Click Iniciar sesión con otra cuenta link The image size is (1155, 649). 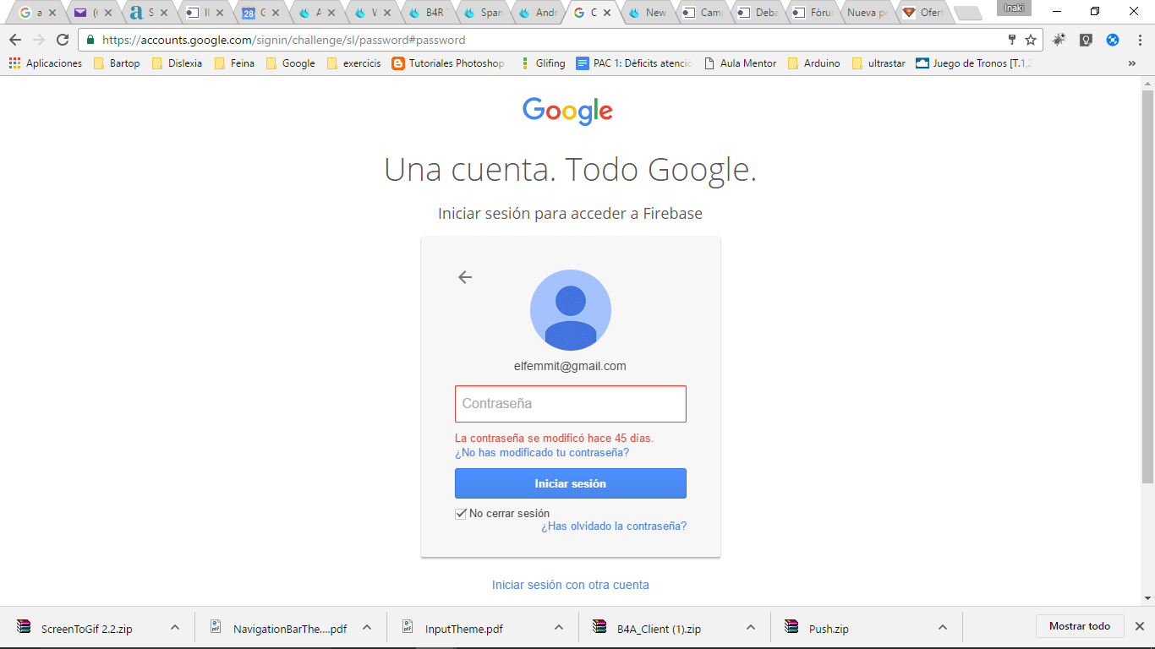coord(571,585)
